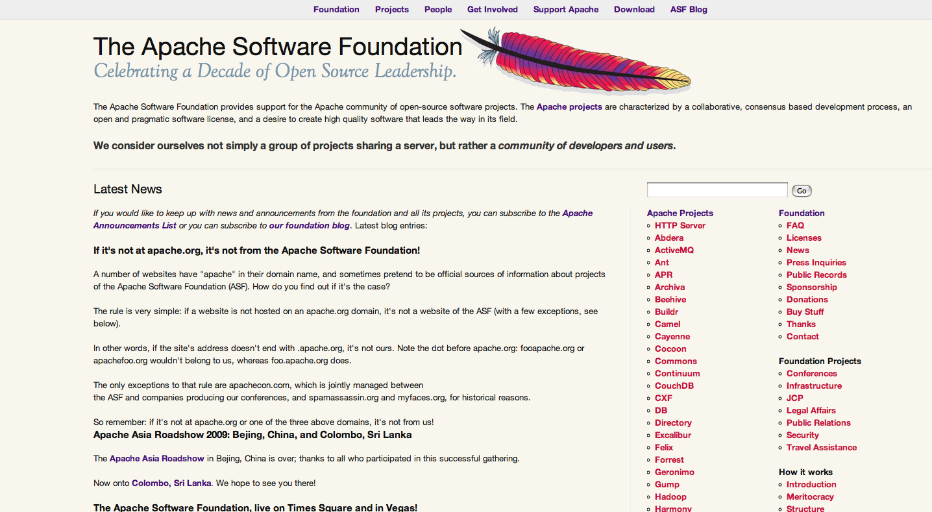Viewport: 932px width, 512px height.
Task: Open the HTTP Server project link
Action: [680, 226]
